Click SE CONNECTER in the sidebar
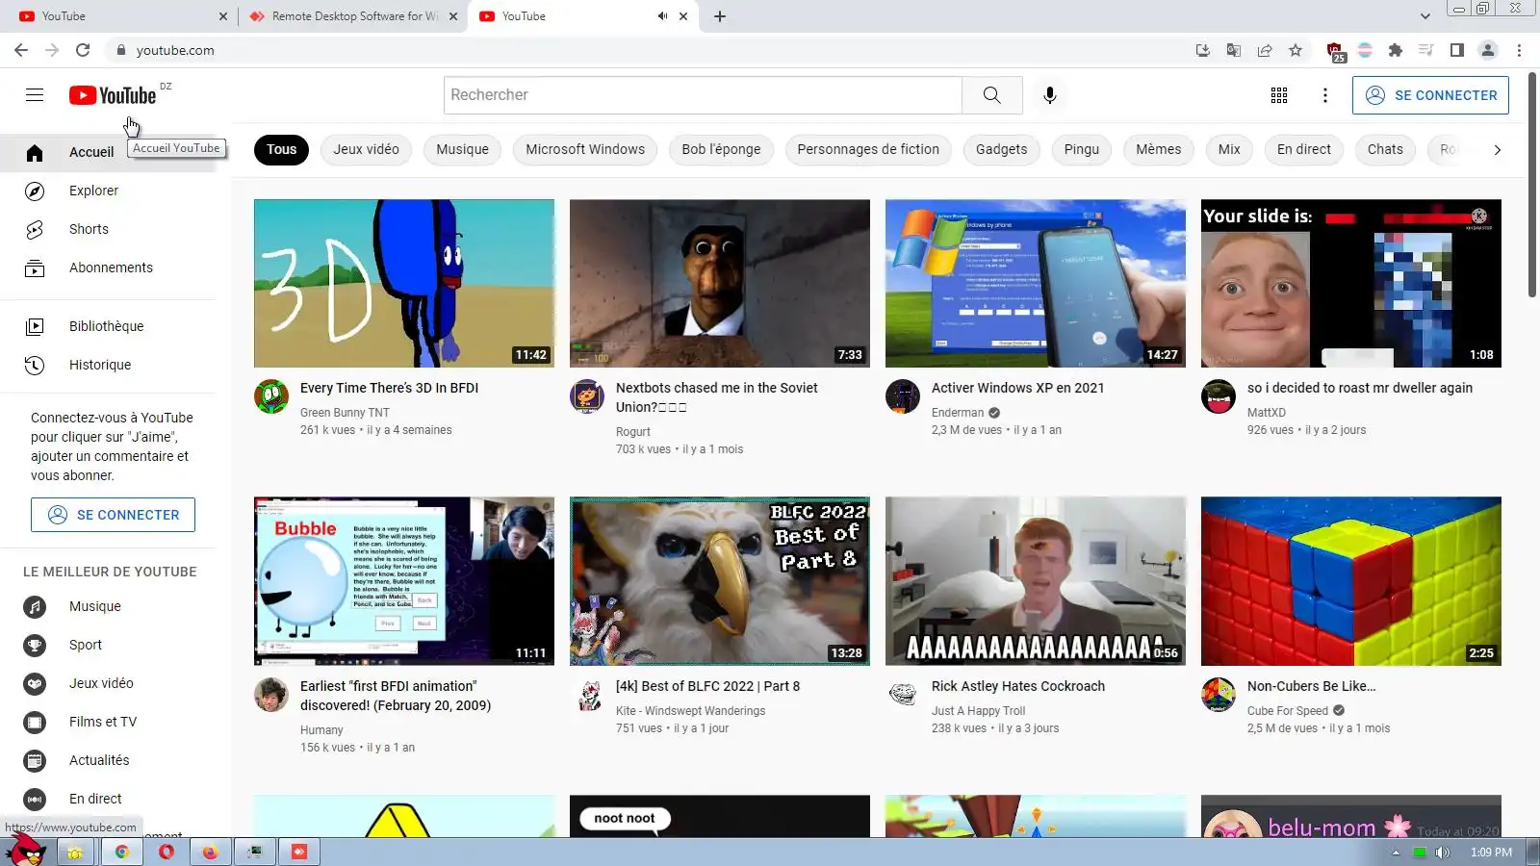 113,515
